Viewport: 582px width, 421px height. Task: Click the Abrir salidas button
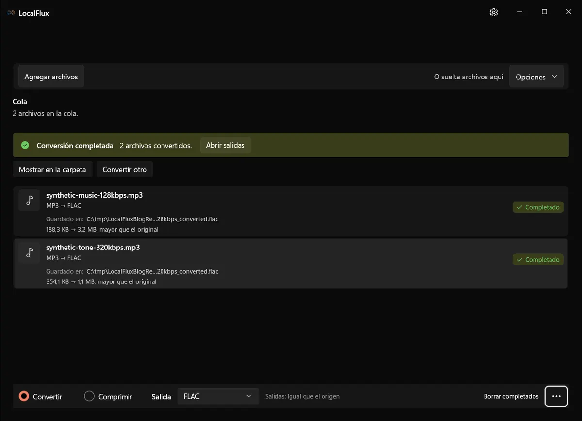tap(226, 145)
